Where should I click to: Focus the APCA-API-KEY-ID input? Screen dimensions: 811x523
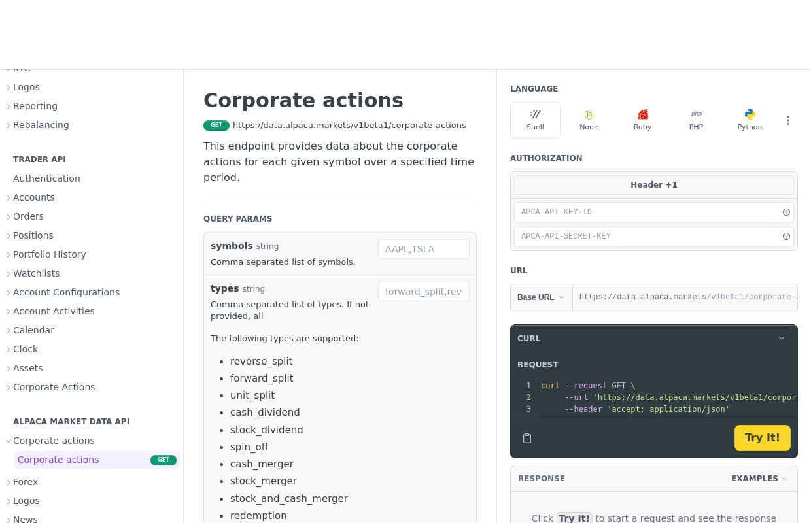654,212
